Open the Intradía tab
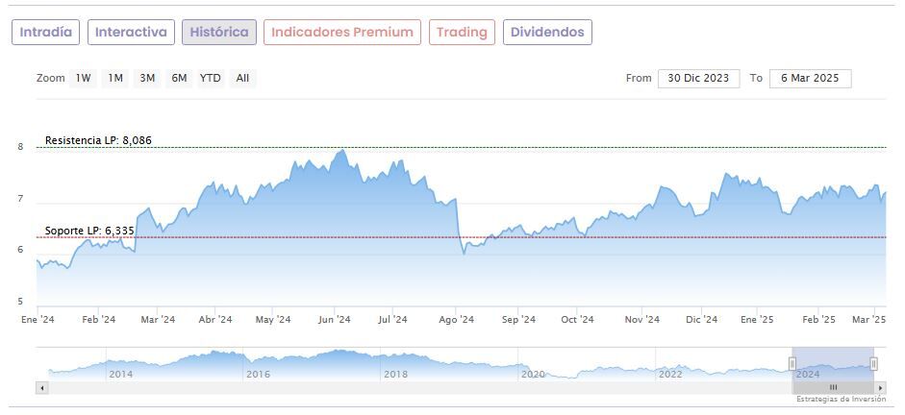 click(x=45, y=33)
